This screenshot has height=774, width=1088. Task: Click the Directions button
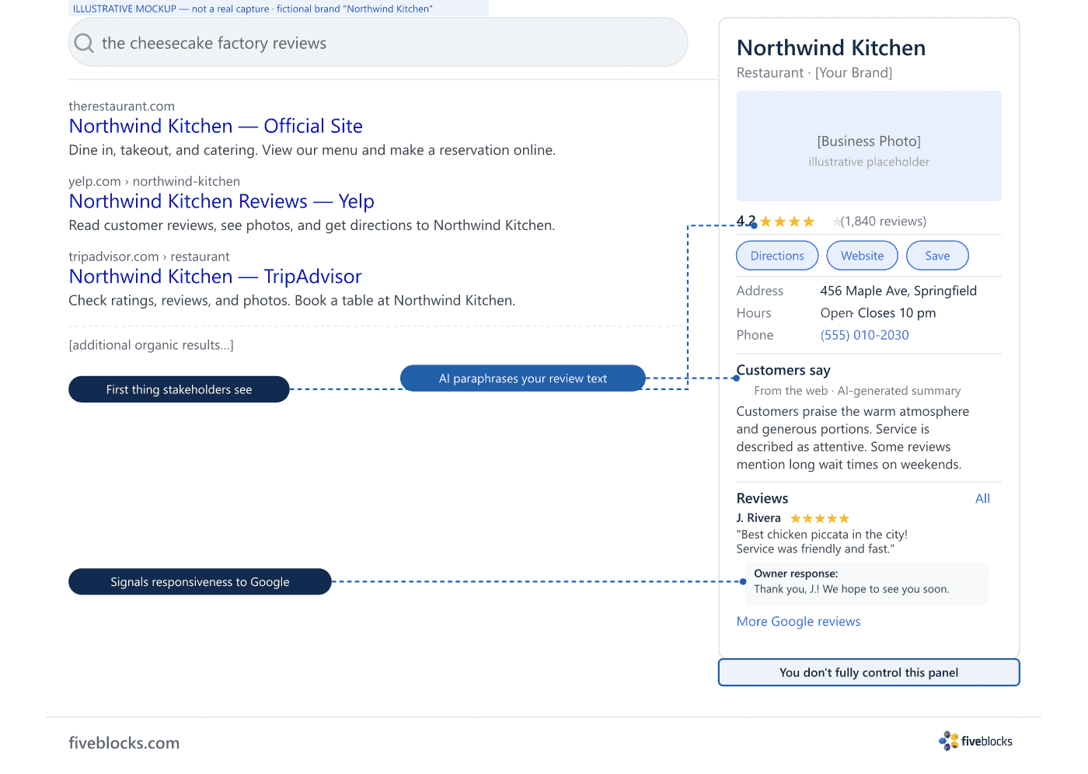click(777, 256)
